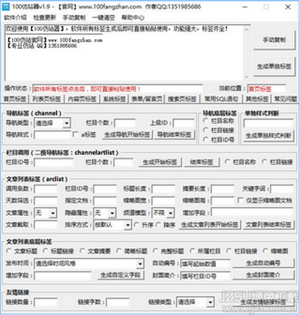Click the 导航结束标签 button
This screenshot has width=300, height=315.
click(174, 135)
